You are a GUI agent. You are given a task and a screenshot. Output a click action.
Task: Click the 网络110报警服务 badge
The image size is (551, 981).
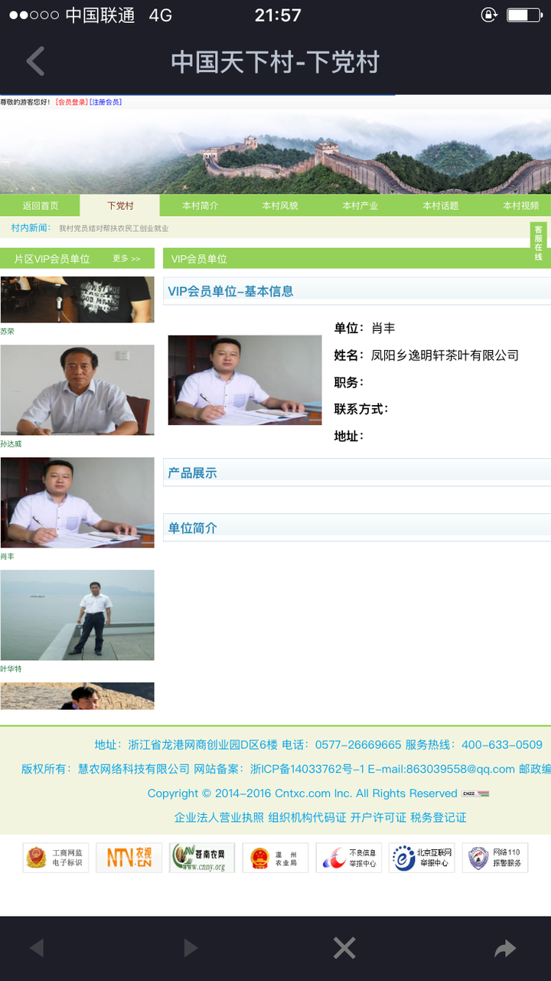click(495, 858)
